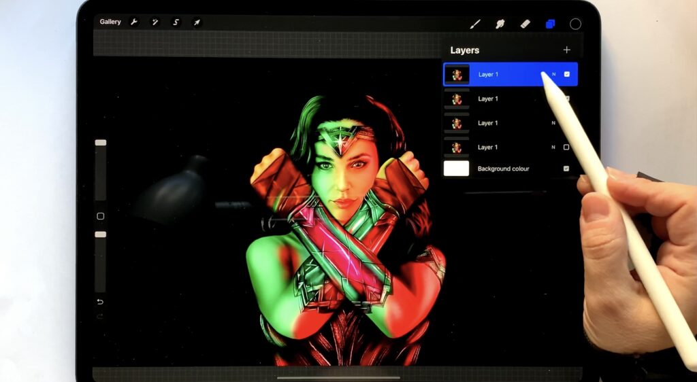Return to the Gallery
This screenshot has width=697, height=382.
tap(110, 22)
